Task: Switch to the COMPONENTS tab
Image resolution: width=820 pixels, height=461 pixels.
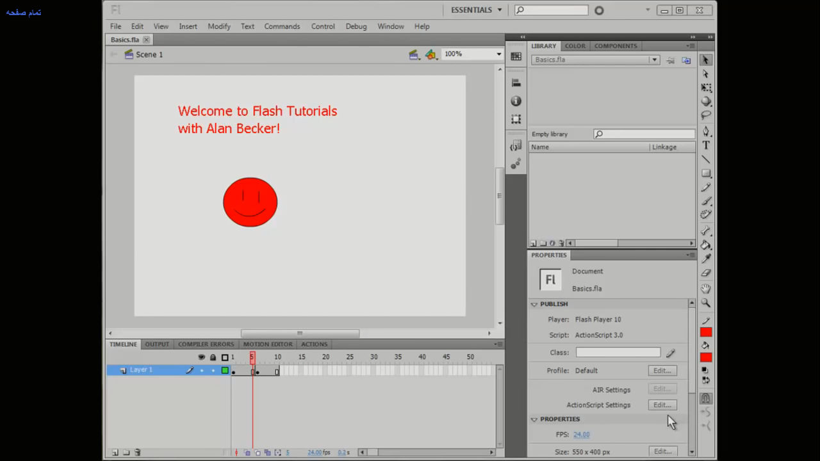Action: click(616, 46)
